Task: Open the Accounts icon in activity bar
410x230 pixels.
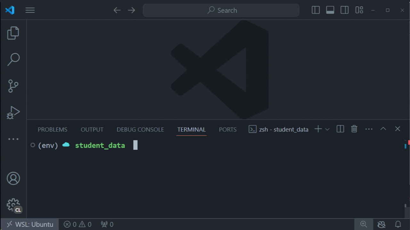Action: (13, 178)
